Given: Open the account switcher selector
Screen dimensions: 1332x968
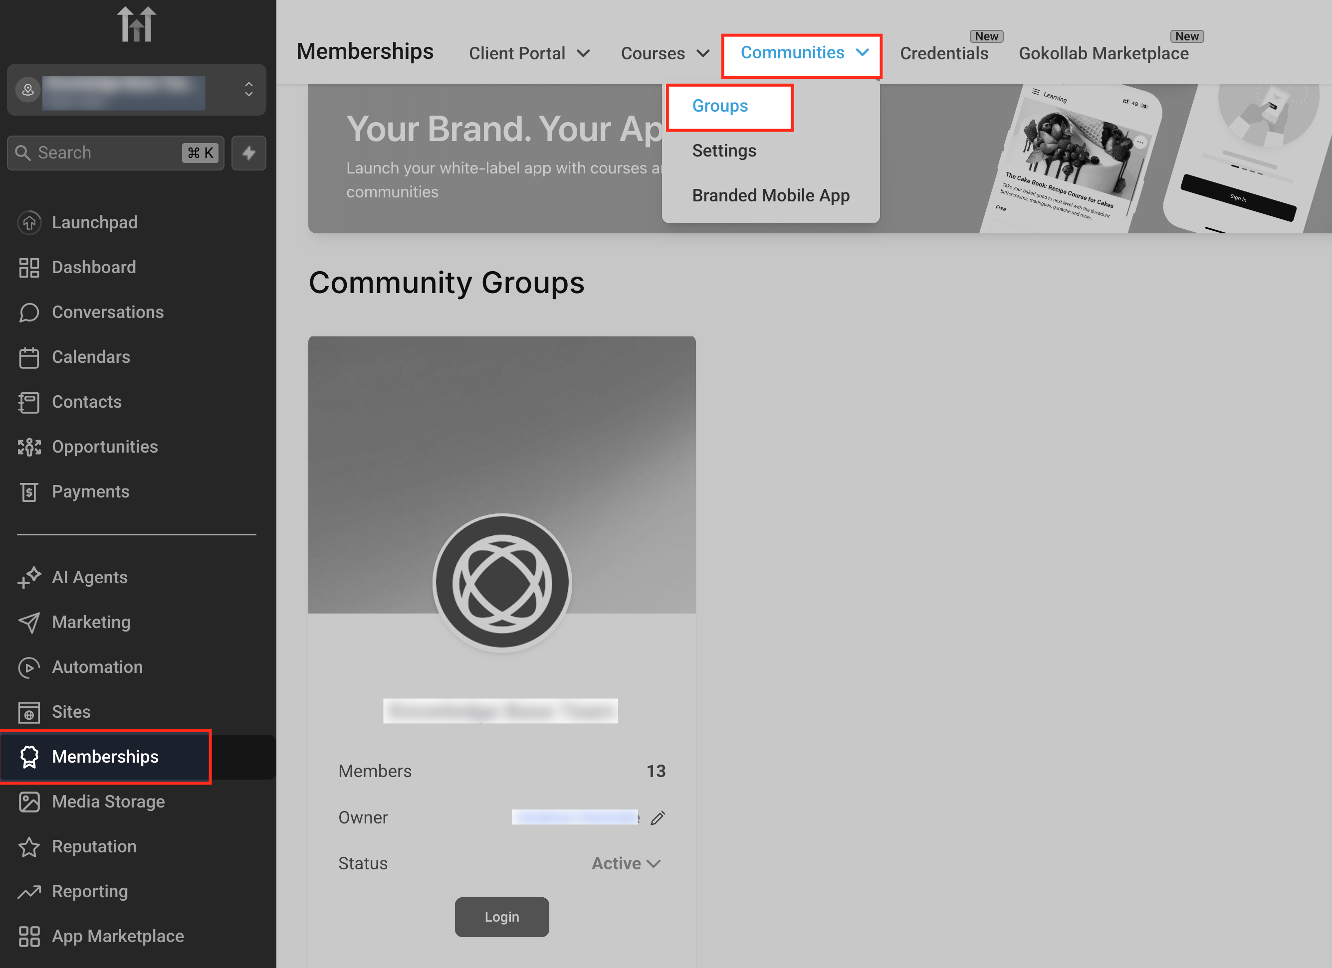Looking at the screenshot, I should (136, 90).
